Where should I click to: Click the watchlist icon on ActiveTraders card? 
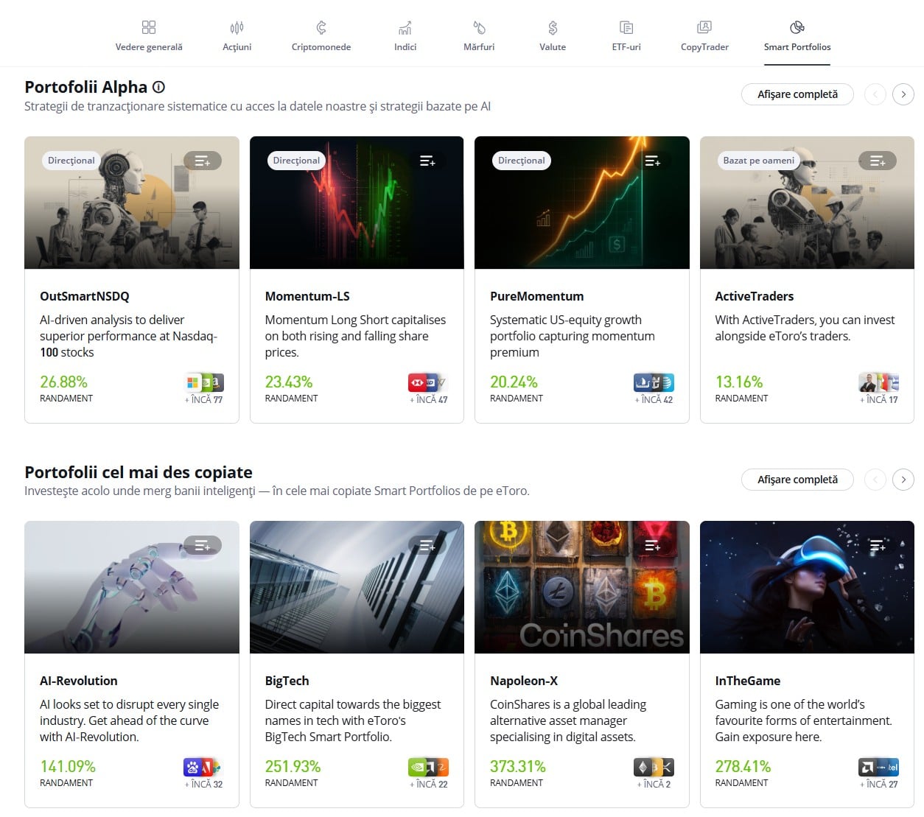[877, 161]
